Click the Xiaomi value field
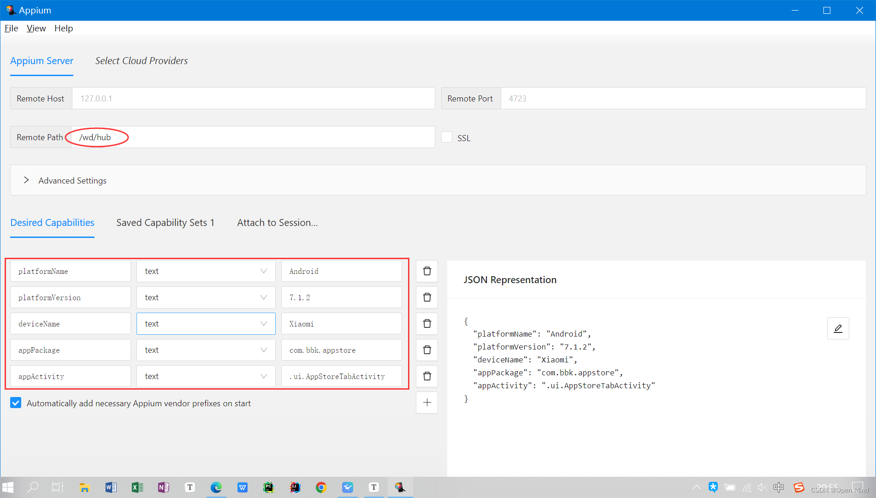The width and height of the screenshot is (876, 498). coord(342,324)
